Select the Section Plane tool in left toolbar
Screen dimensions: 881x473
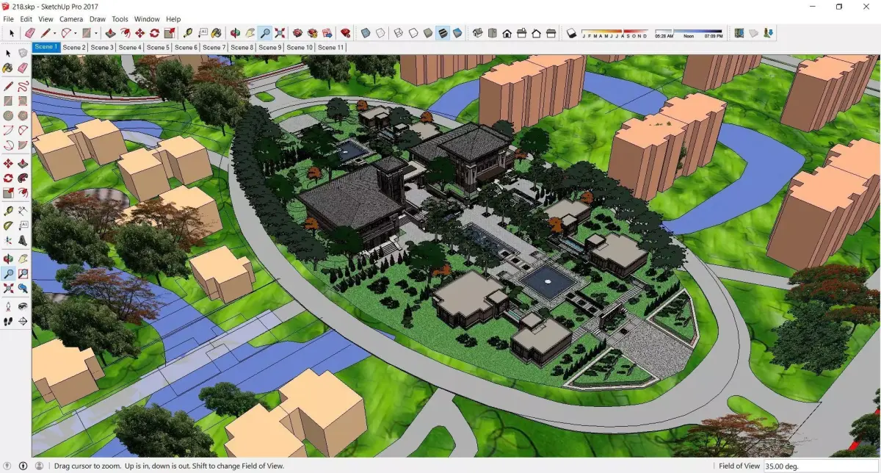tap(22, 321)
